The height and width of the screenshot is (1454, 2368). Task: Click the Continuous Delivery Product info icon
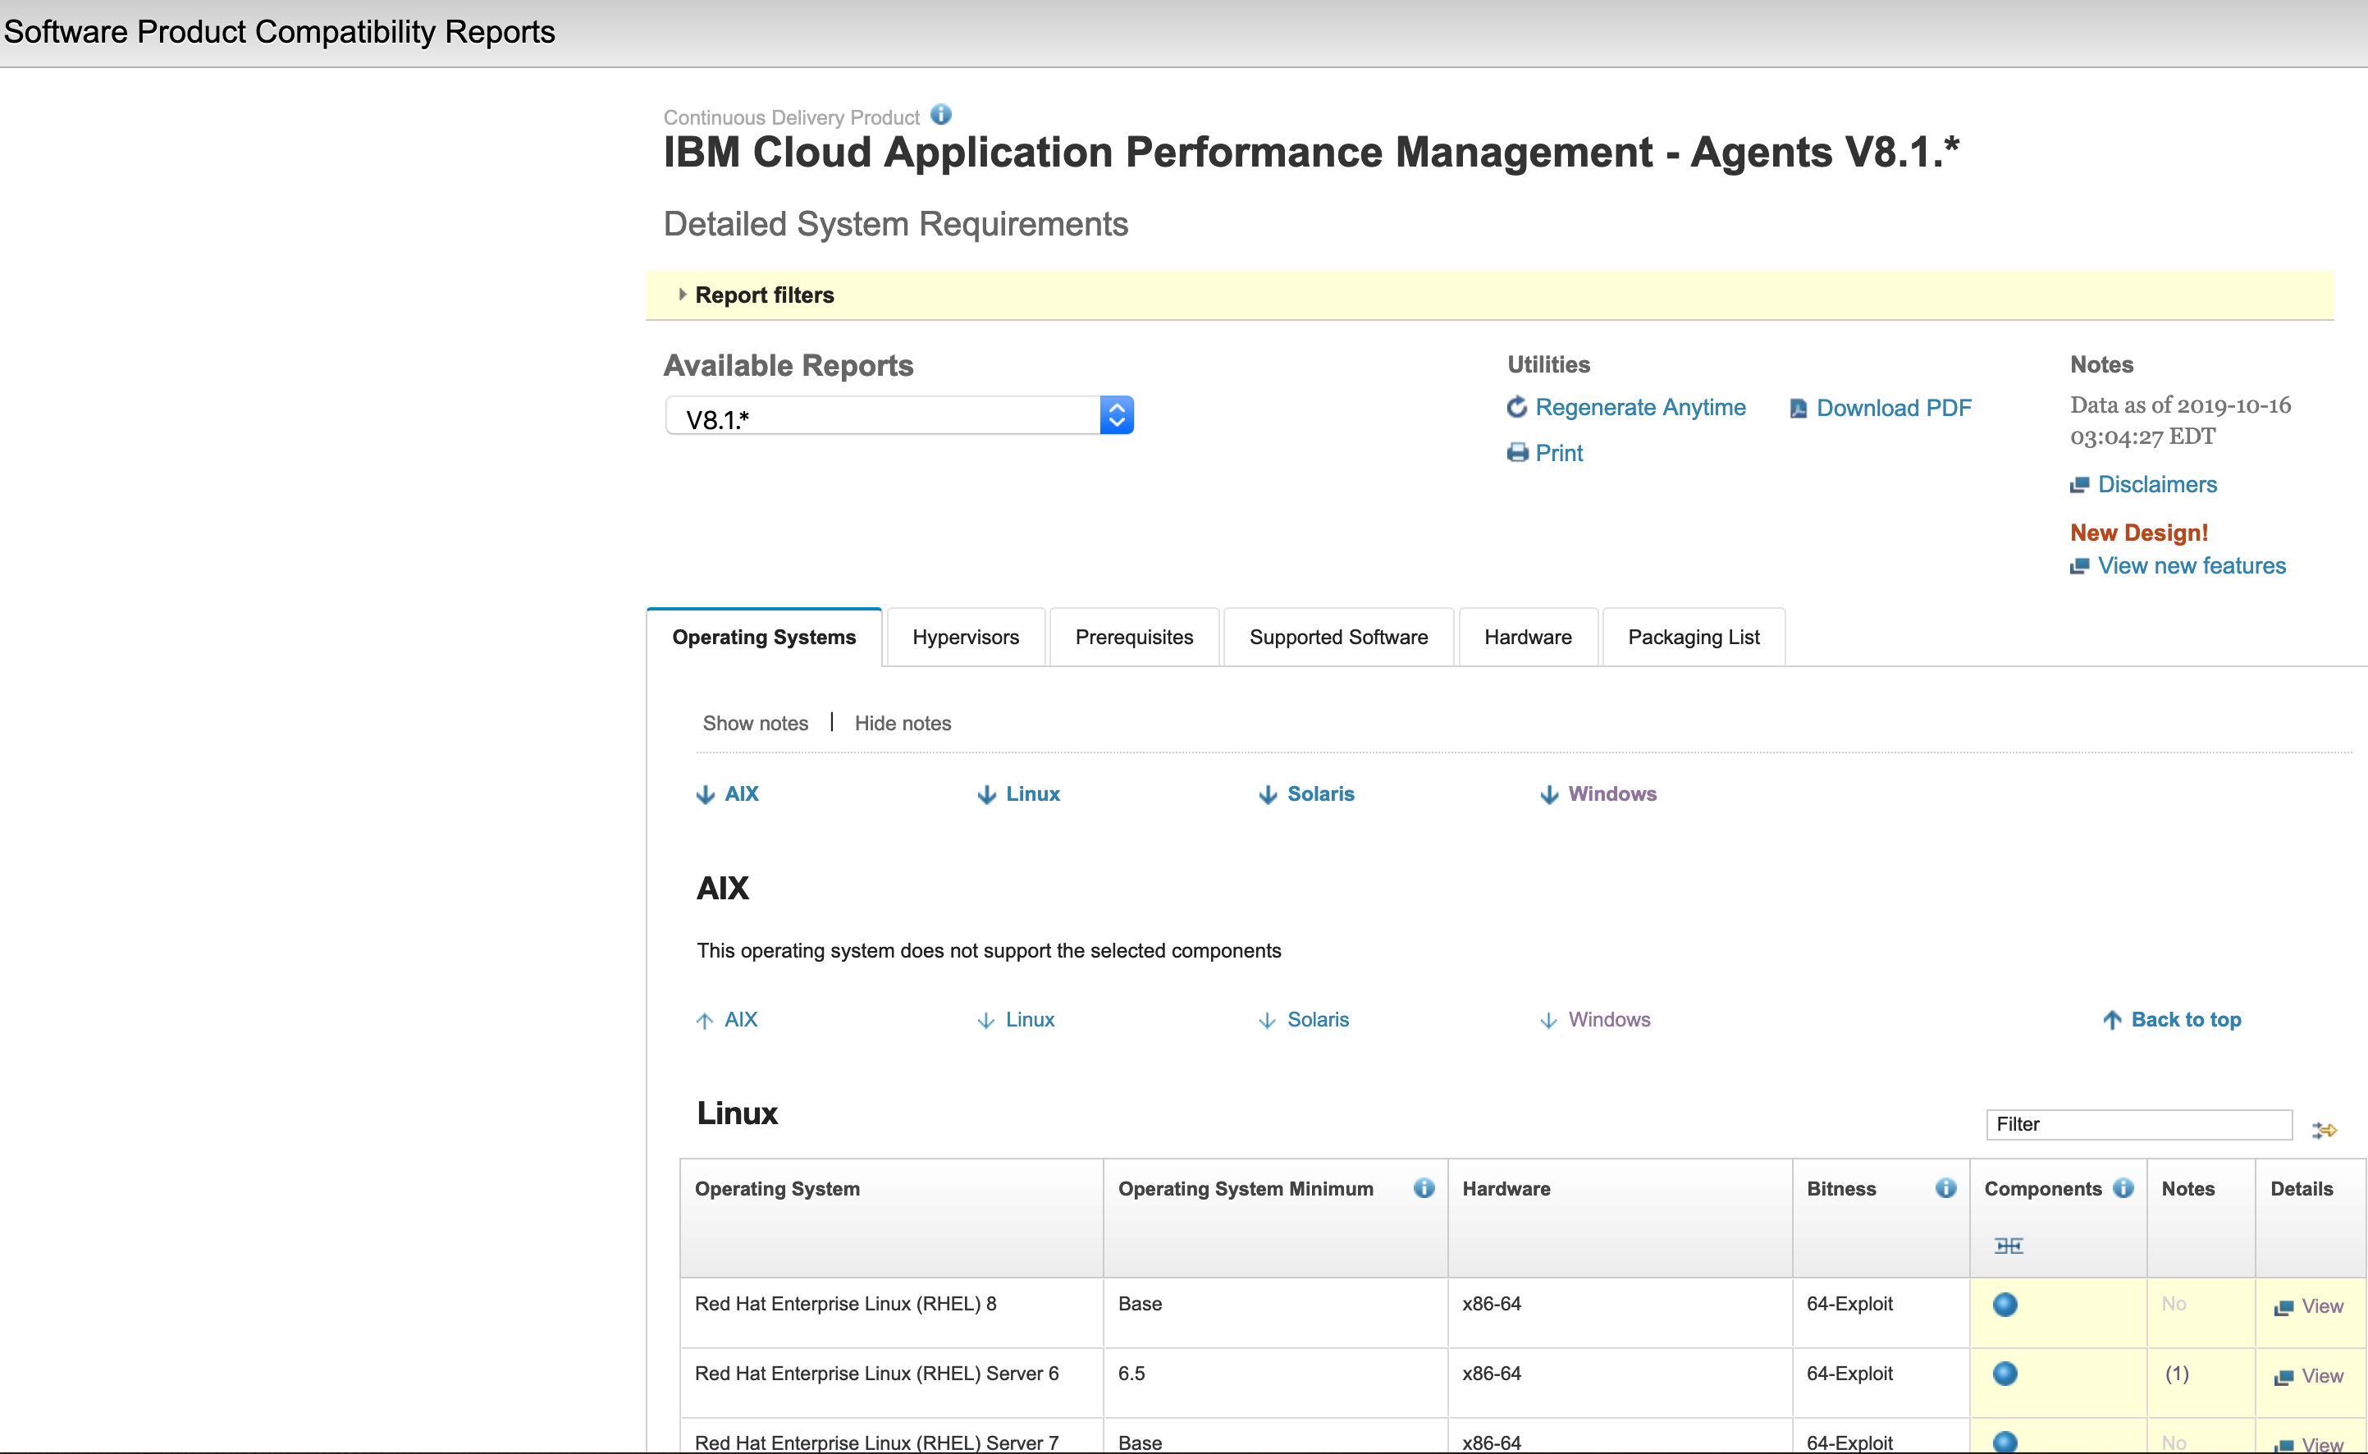(x=941, y=114)
